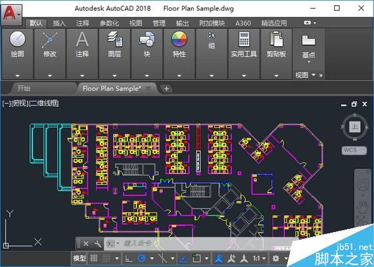Open the 块 (Block) panel icon
Image resolution: width=374 pixels, height=267 pixels.
(147, 39)
